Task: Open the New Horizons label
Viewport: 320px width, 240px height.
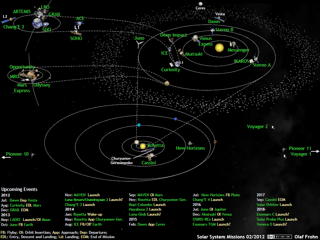Action: [x=190, y=148]
